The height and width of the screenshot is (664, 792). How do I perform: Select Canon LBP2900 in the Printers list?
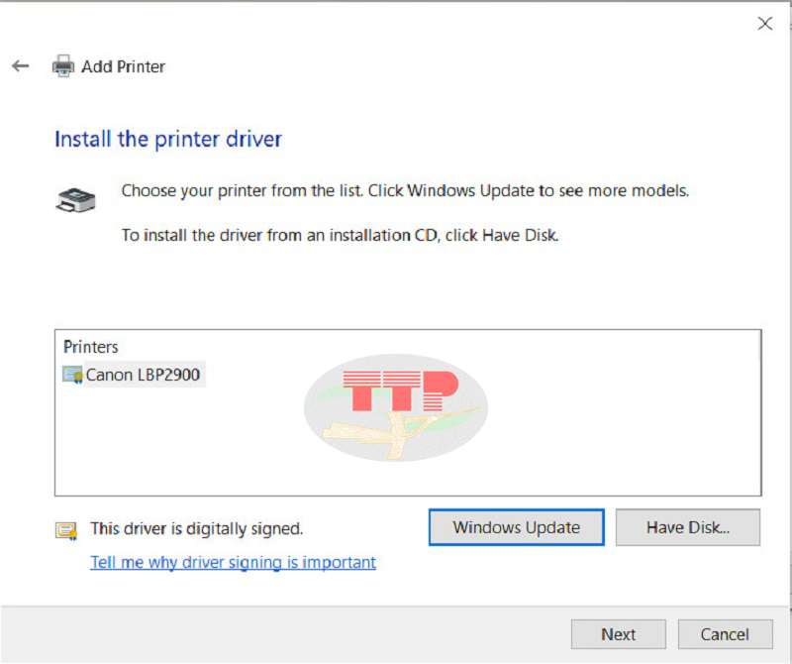[143, 375]
